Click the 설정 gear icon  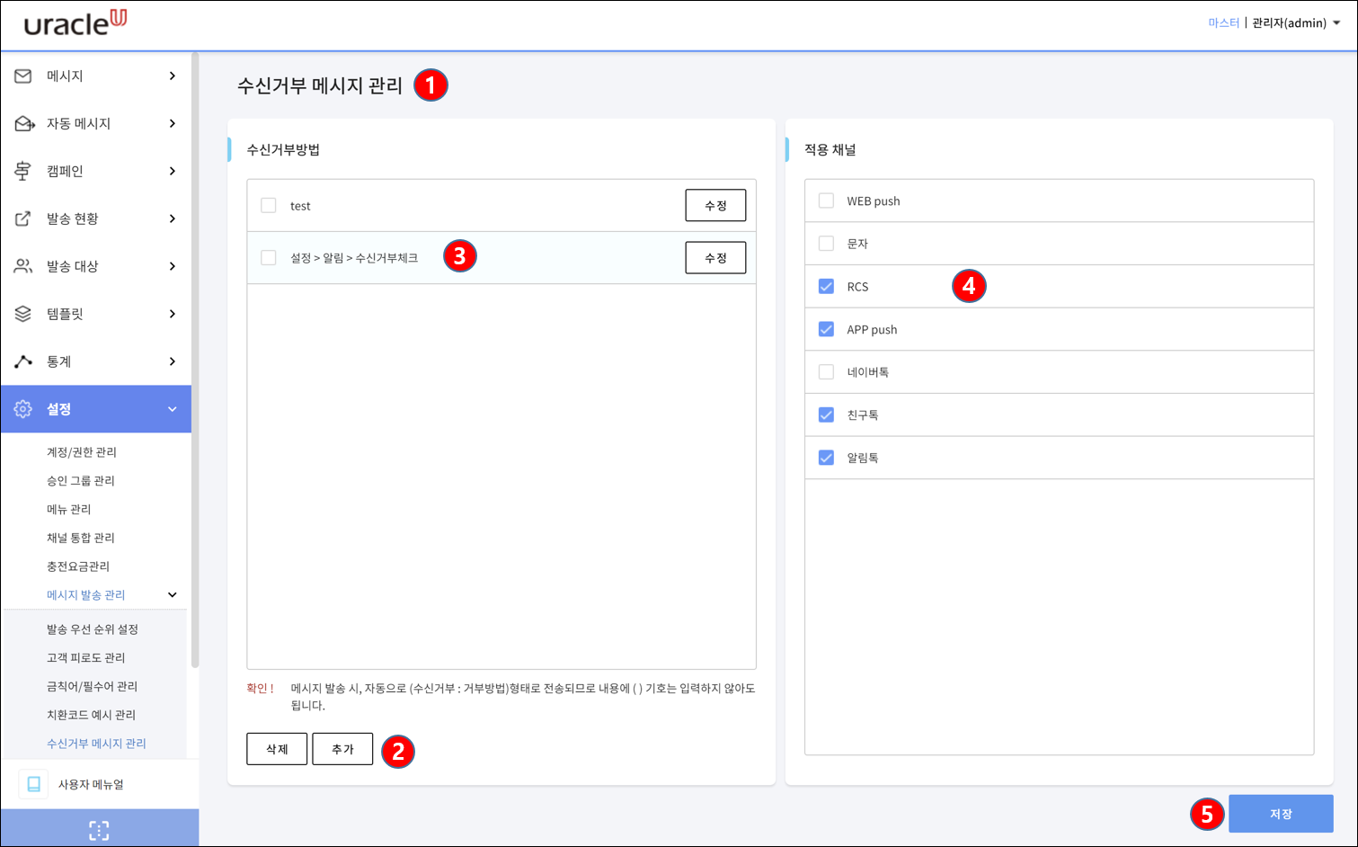pyautogui.click(x=23, y=409)
